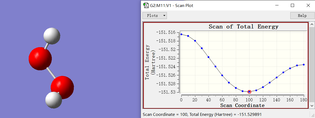Maximize the Scan Plot window
Image resolution: width=315 pixels, height=118 pixels.
[292, 5]
